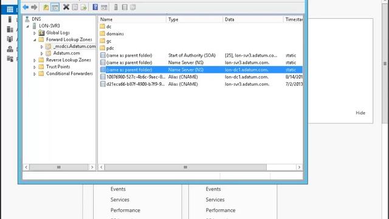Collapse the Forward Lookup Zones arrow
This screenshot has height=219, width=389.
tap(35, 40)
